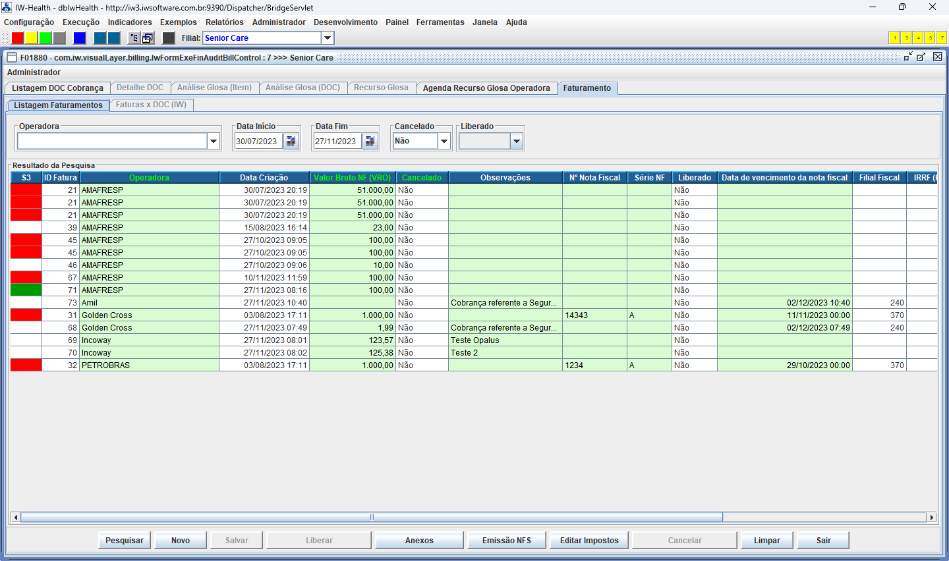Open the Relatórios menu
Screen dimensions: 949x561
(x=224, y=22)
